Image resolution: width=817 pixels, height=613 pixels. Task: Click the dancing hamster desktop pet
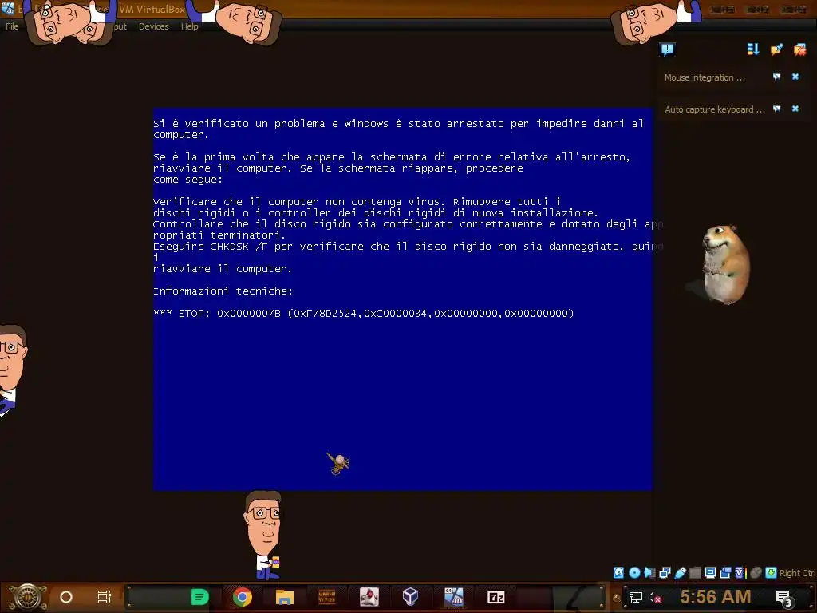click(724, 264)
